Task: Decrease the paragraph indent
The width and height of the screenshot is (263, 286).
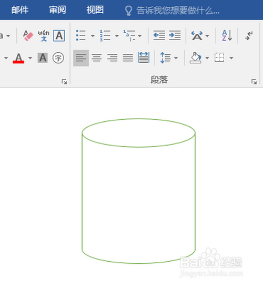Action: [x=159, y=35]
